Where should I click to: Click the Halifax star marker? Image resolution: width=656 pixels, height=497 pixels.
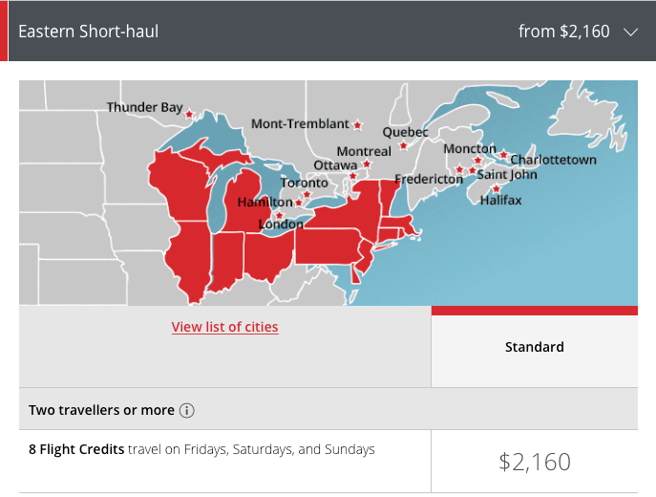497,189
